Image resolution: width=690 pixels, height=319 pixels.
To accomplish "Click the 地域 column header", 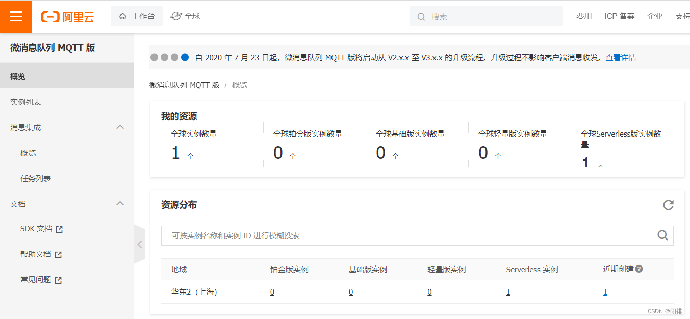I will pos(179,269).
